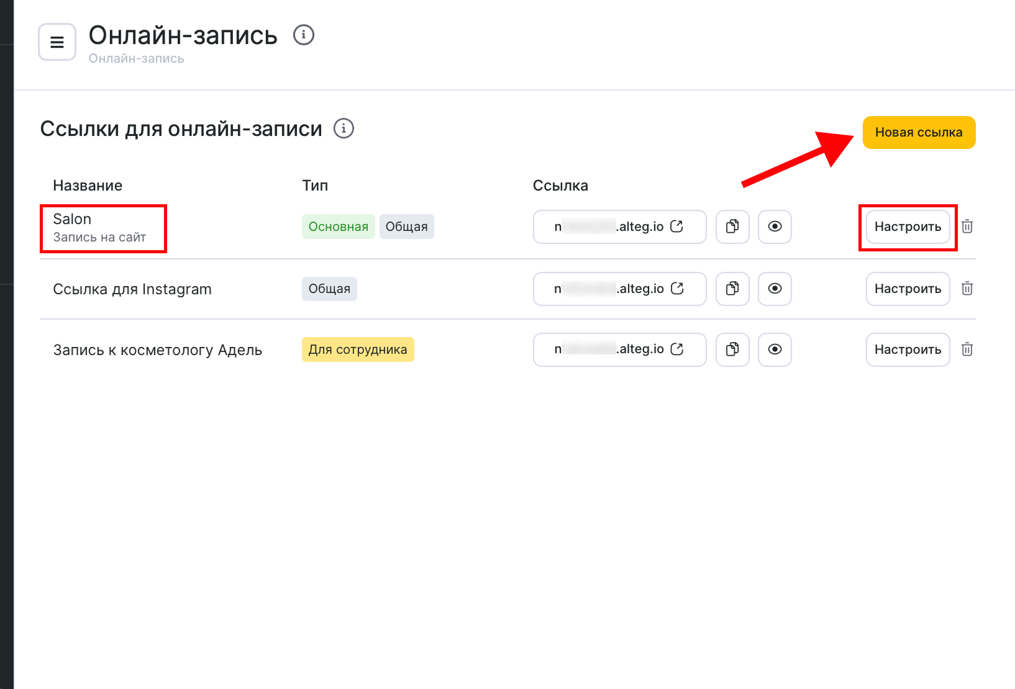Open the hamburger menu button
This screenshot has height=689, width=1015.
click(57, 42)
